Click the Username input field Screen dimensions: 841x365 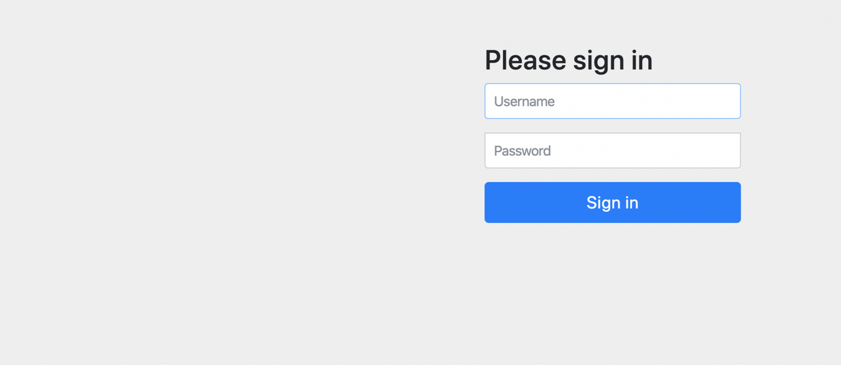[x=612, y=101]
